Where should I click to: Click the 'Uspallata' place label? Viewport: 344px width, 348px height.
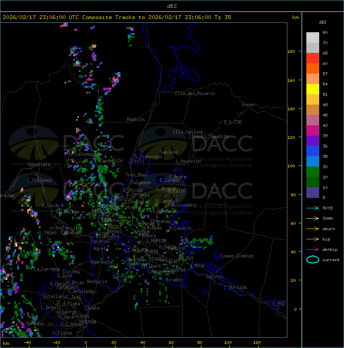click(x=39, y=164)
